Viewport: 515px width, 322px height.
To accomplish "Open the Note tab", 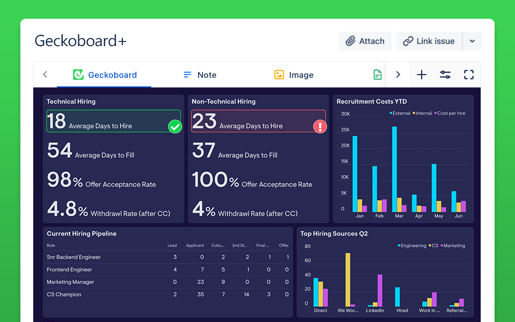I will tap(200, 75).
